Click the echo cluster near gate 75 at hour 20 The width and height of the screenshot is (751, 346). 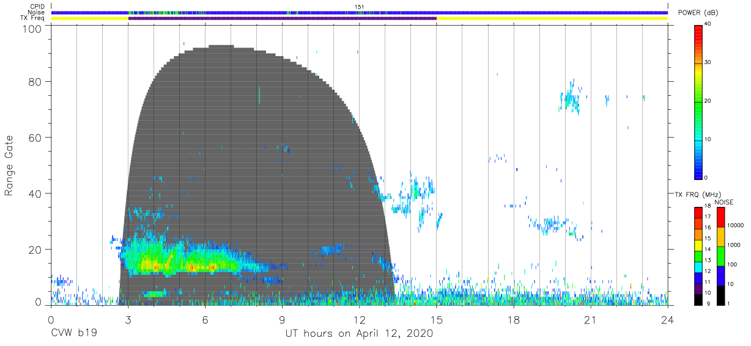coord(569,98)
